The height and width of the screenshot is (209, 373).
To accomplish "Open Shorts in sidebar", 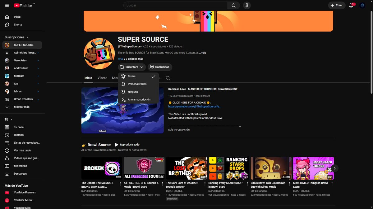I will (22, 24).
